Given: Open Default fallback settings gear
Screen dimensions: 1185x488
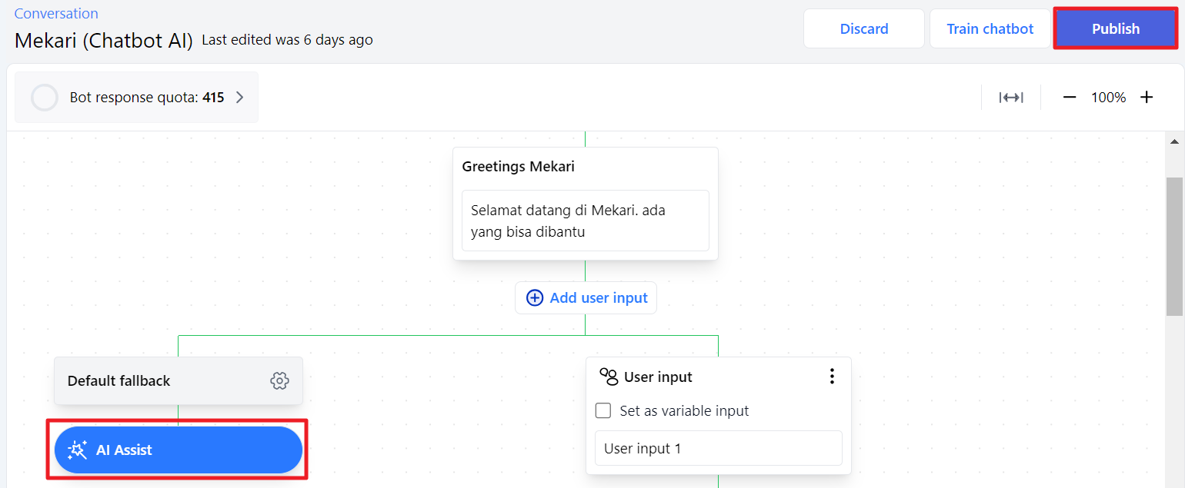Looking at the screenshot, I should 279,380.
